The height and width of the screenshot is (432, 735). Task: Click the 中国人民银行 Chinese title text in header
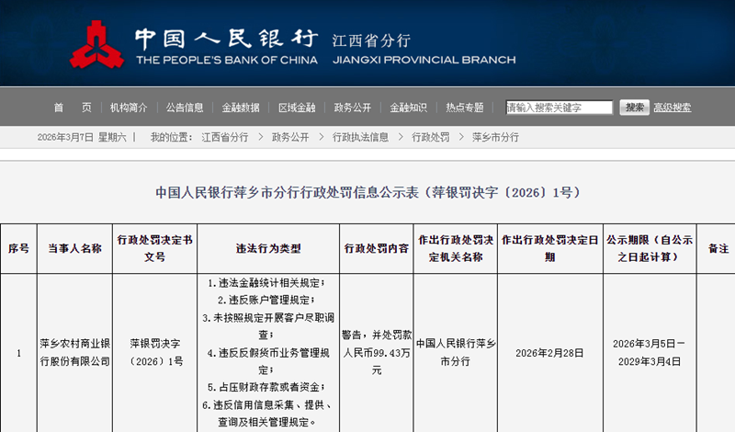point(225,39)
